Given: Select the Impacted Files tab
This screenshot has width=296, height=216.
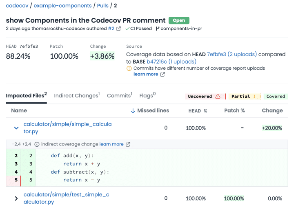Looking at the screenshot, I should tap(26, 95).
